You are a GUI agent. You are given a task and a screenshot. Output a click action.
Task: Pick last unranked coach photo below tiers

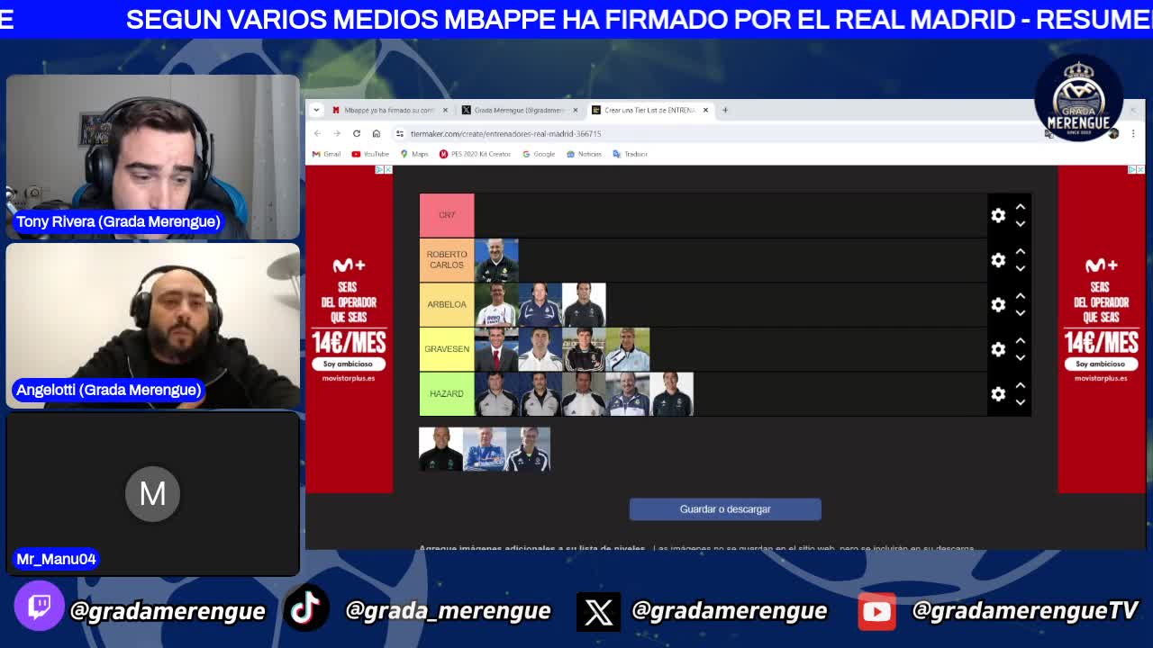[x=528, y=449]
